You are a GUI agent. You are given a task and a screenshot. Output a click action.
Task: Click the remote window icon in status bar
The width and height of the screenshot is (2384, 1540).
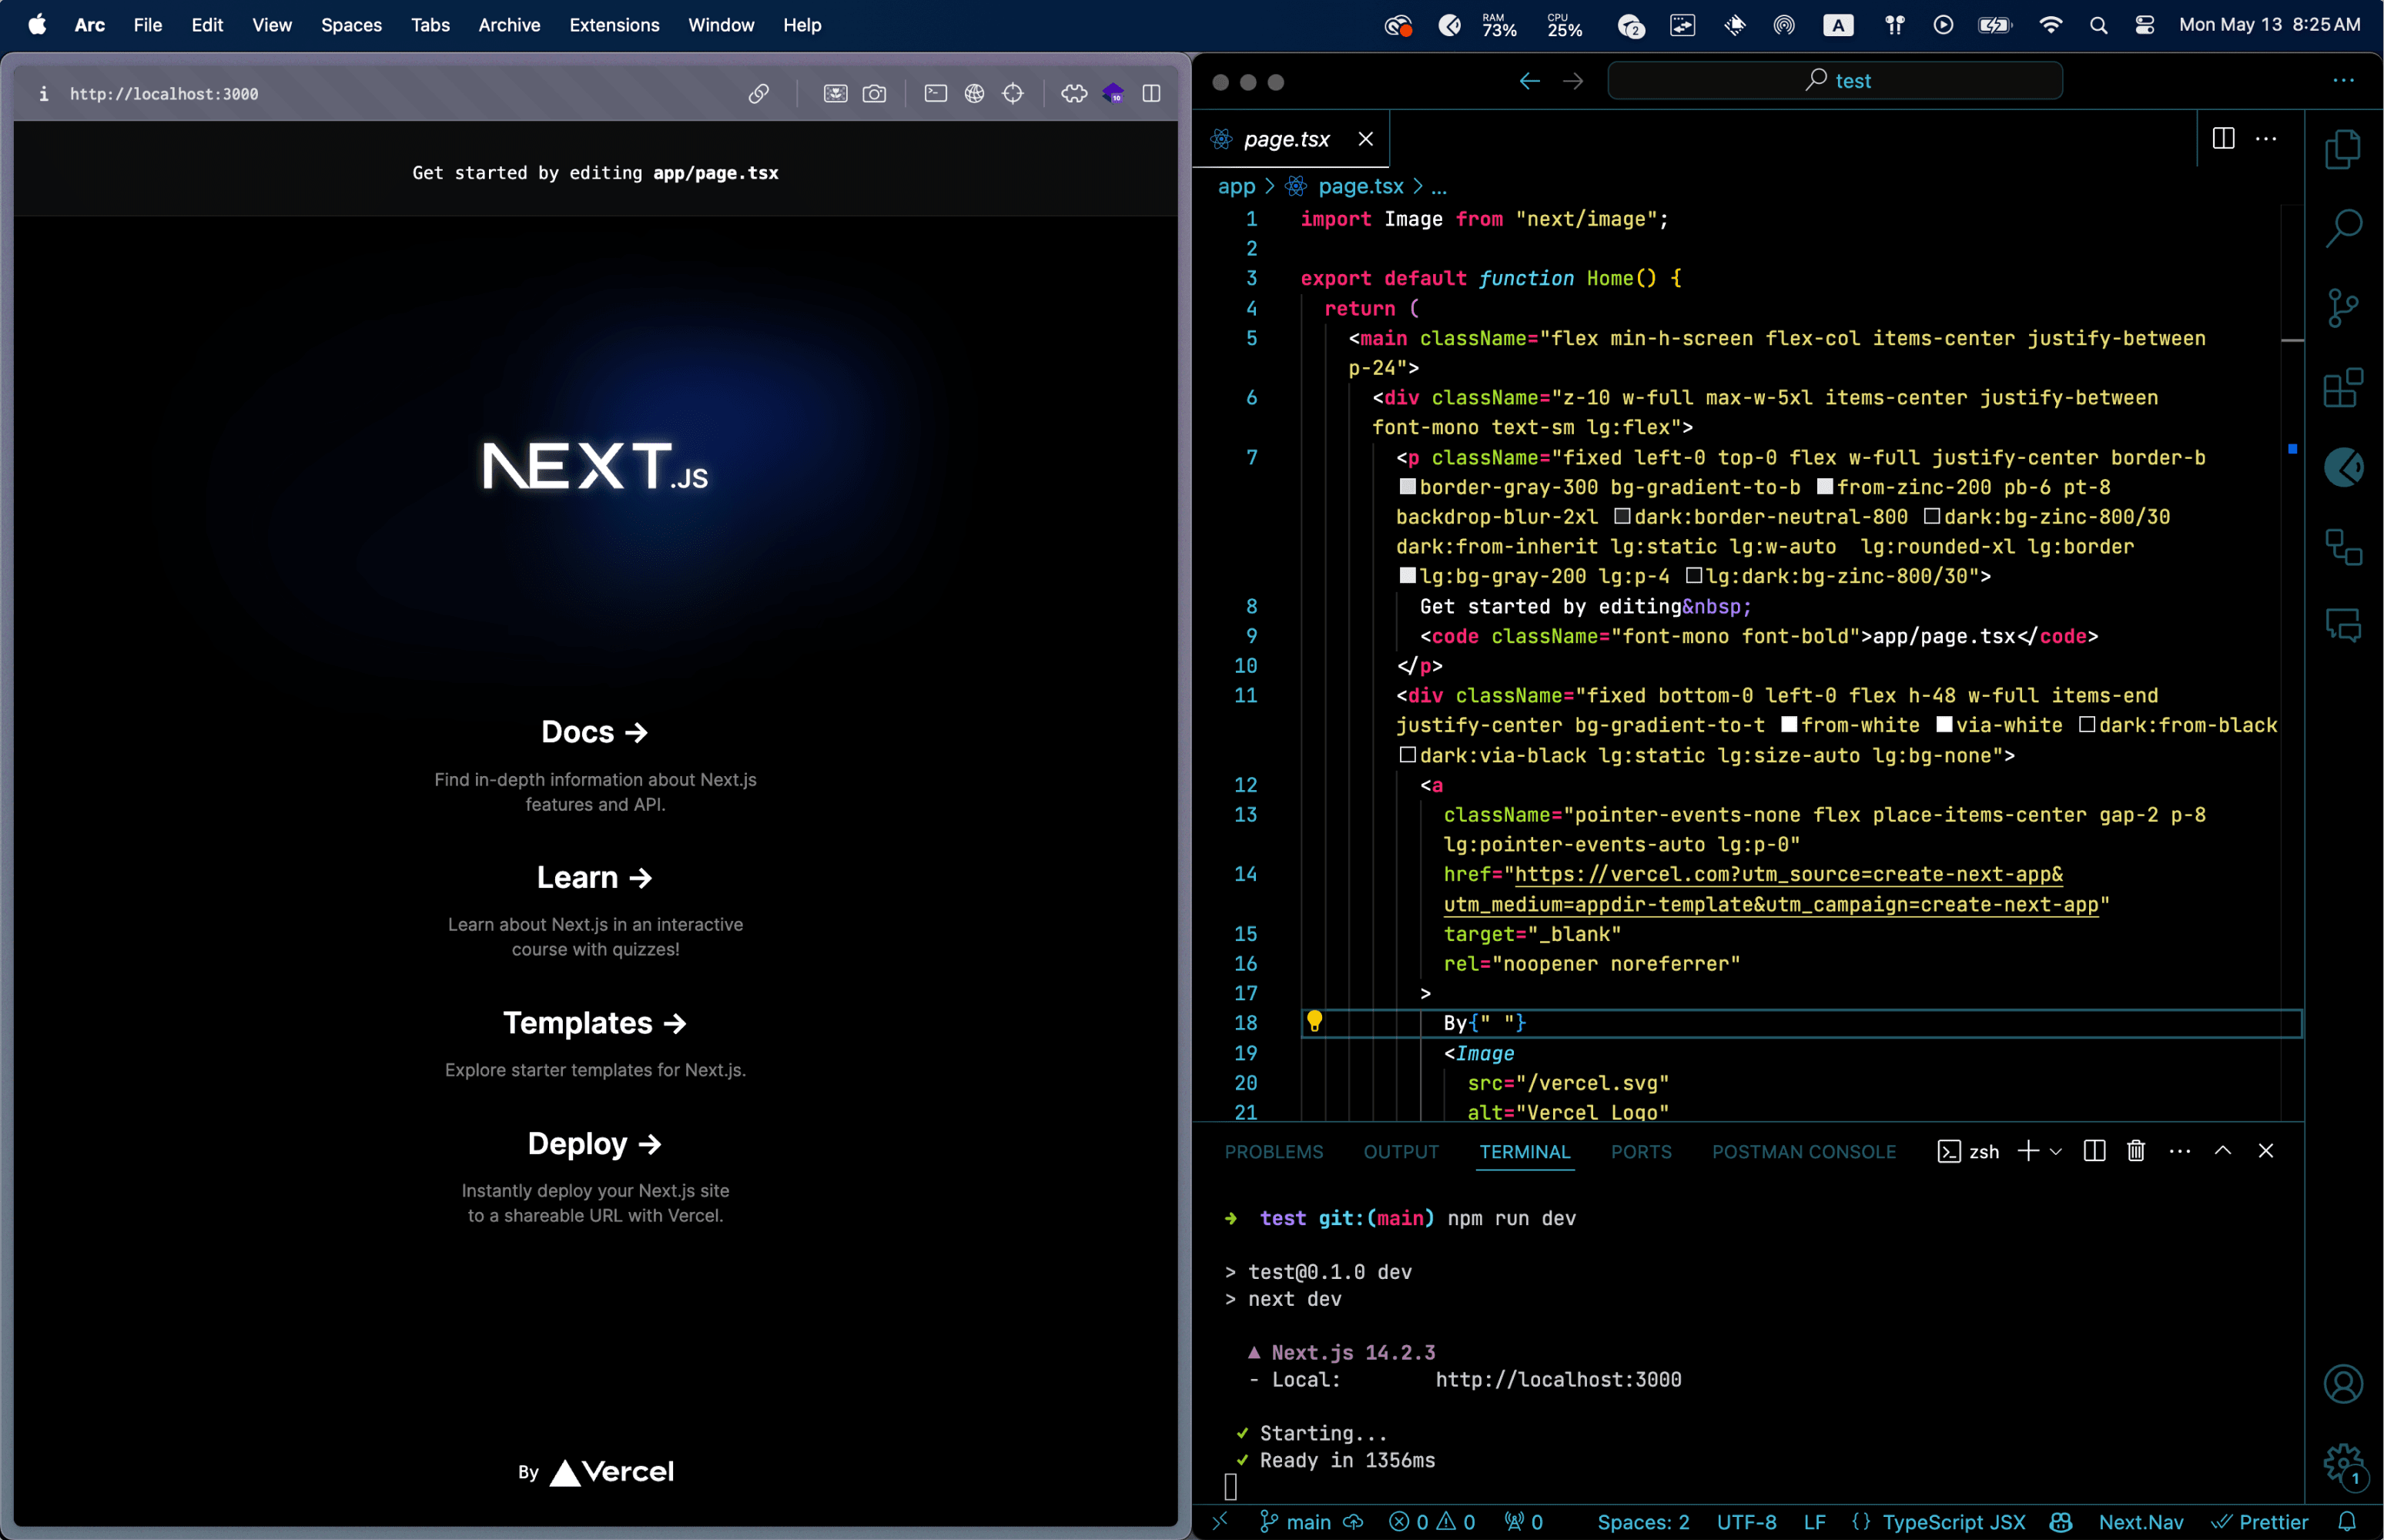click(x=1219, y=1522)
